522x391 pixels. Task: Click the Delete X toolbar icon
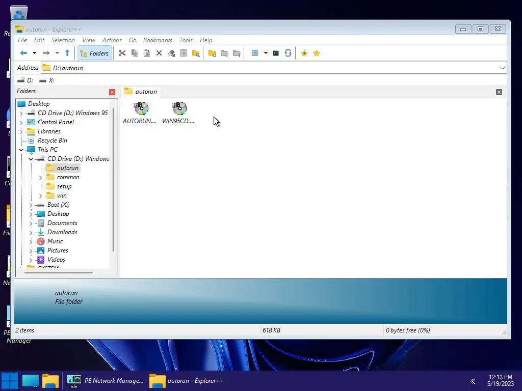[x=159, y=53]
